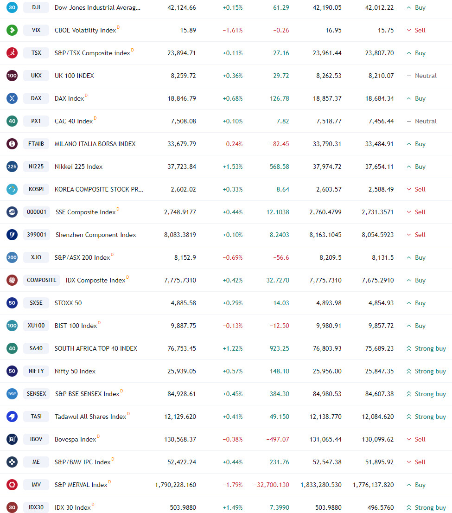
Task: Open MILANO ITALIA BORSA INDEX link
Action: click(95, 144)
